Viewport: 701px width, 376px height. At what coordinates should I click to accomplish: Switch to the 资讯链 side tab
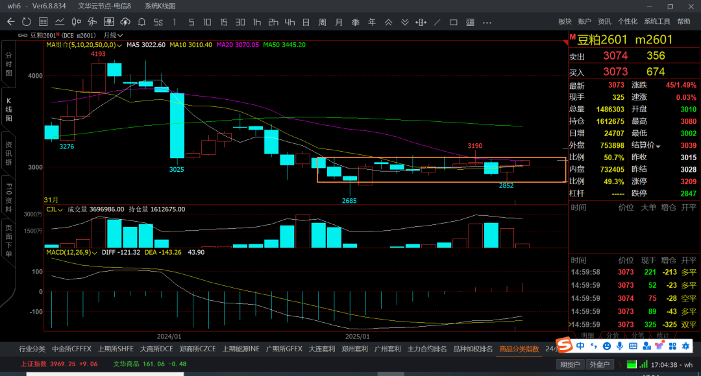[8, 153]
